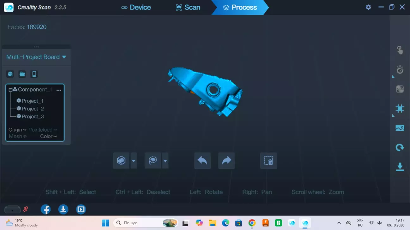410x230 pixels.
Task: Click the cube icon in Multi-Project Board
Action: click(x=10, y=74)
